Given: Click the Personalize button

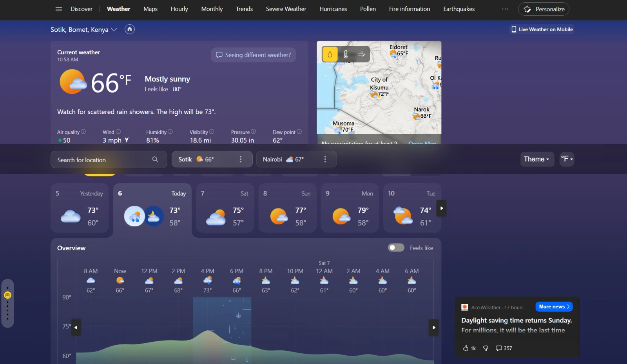Looking at the screenshot, I should click(544, 9).
